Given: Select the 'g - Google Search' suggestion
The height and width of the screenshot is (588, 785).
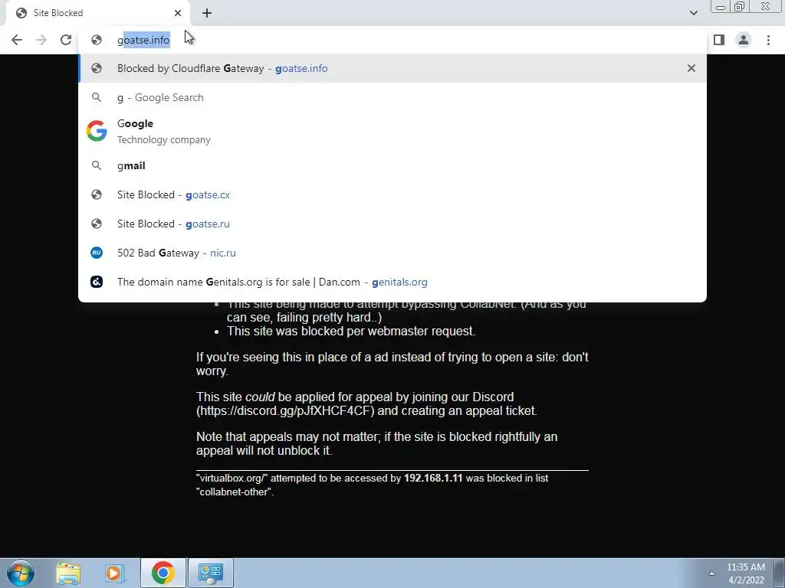Looking at the screenshot, I should pos(392,97).
